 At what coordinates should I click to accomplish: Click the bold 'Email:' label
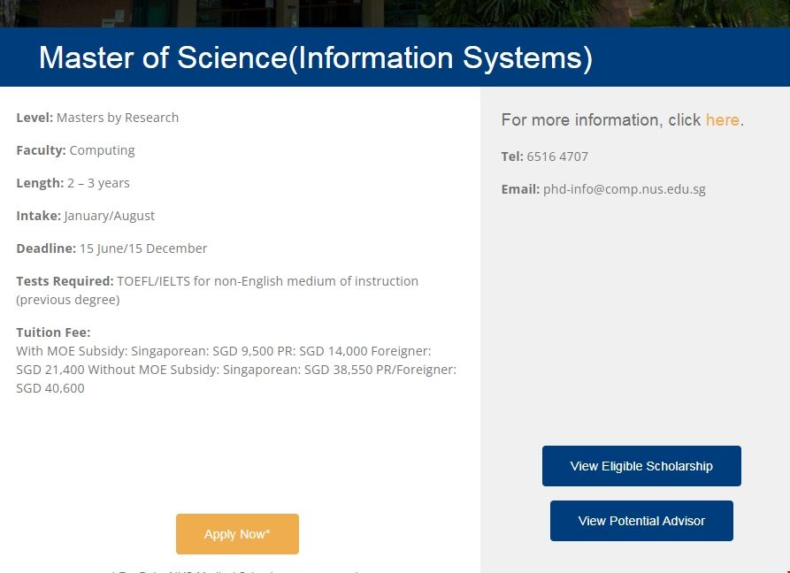tap(520, 189)
